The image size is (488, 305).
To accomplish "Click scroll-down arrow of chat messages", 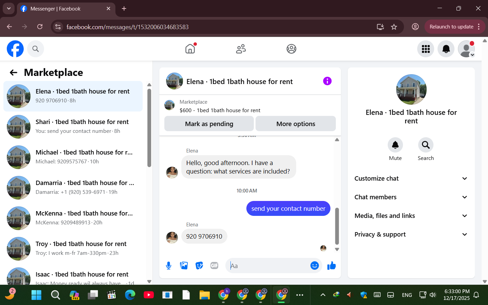I will (337, 249).
